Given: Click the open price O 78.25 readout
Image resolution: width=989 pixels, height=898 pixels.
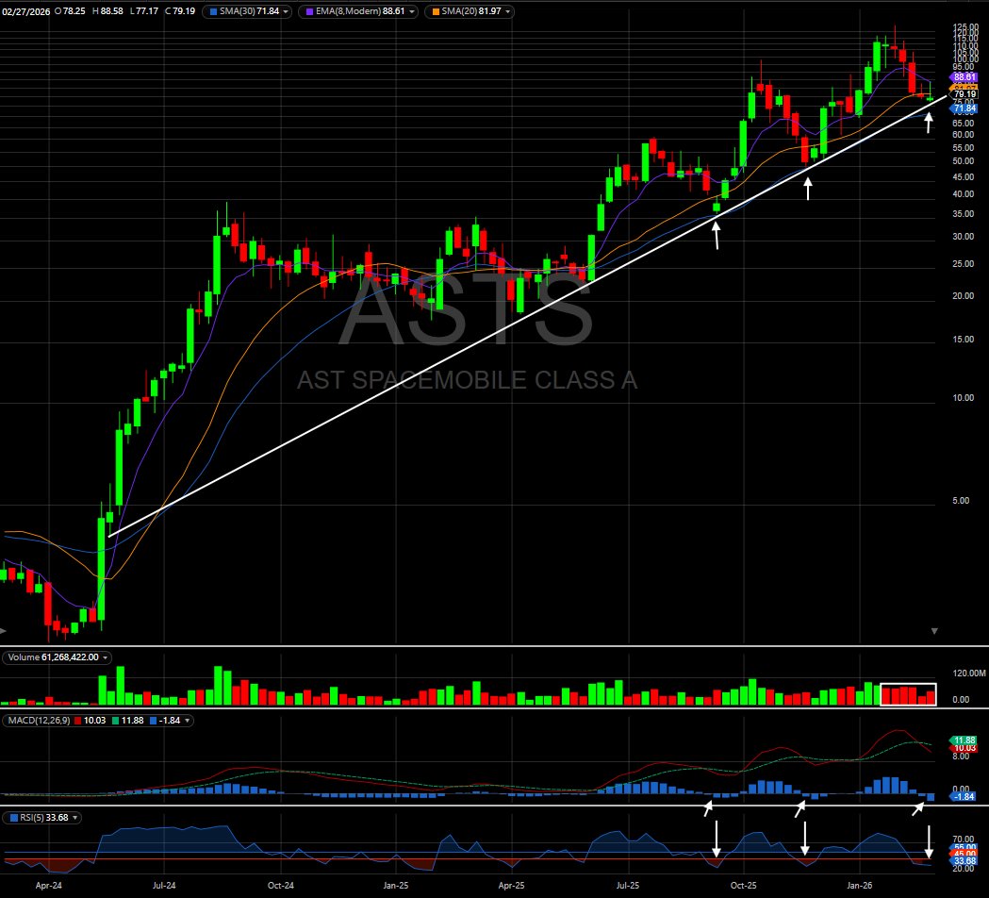Looking at the screenshot, I should click(70, 11).
